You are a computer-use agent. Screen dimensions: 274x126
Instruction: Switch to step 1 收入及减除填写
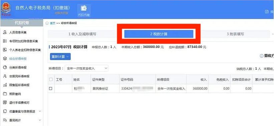tap(82, 34)
